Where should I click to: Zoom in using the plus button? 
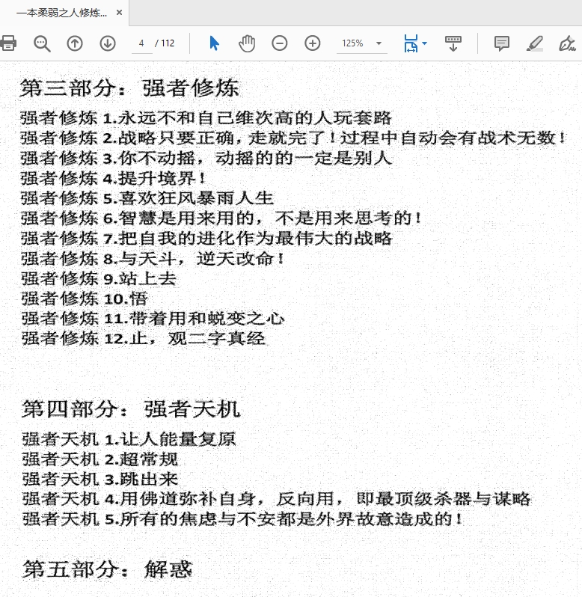[x=313, y=43]
